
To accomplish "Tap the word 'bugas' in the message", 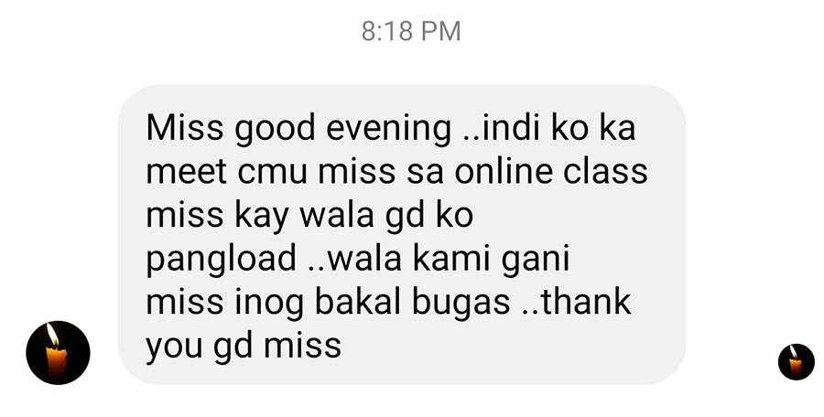I will [x=461, y=304].
